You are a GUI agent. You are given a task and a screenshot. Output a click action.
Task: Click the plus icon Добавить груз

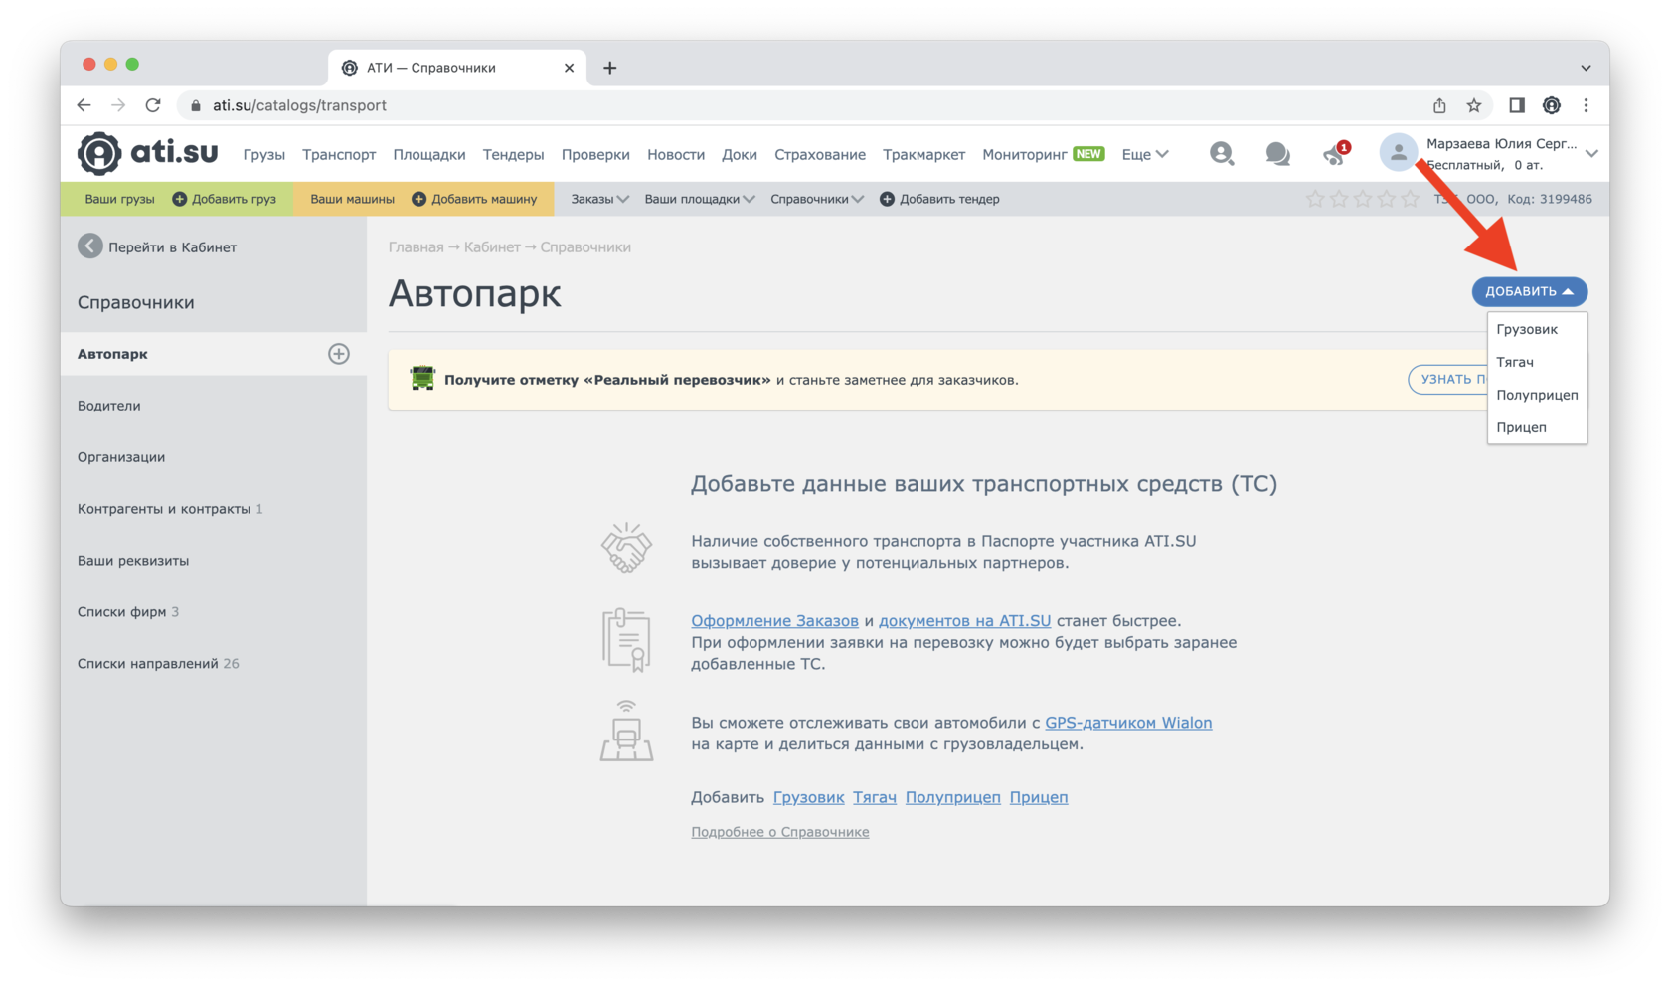pos(180,199)
